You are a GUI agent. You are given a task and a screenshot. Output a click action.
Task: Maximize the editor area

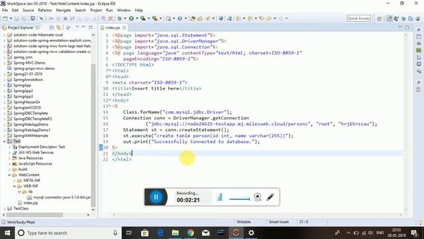(407, 27)
